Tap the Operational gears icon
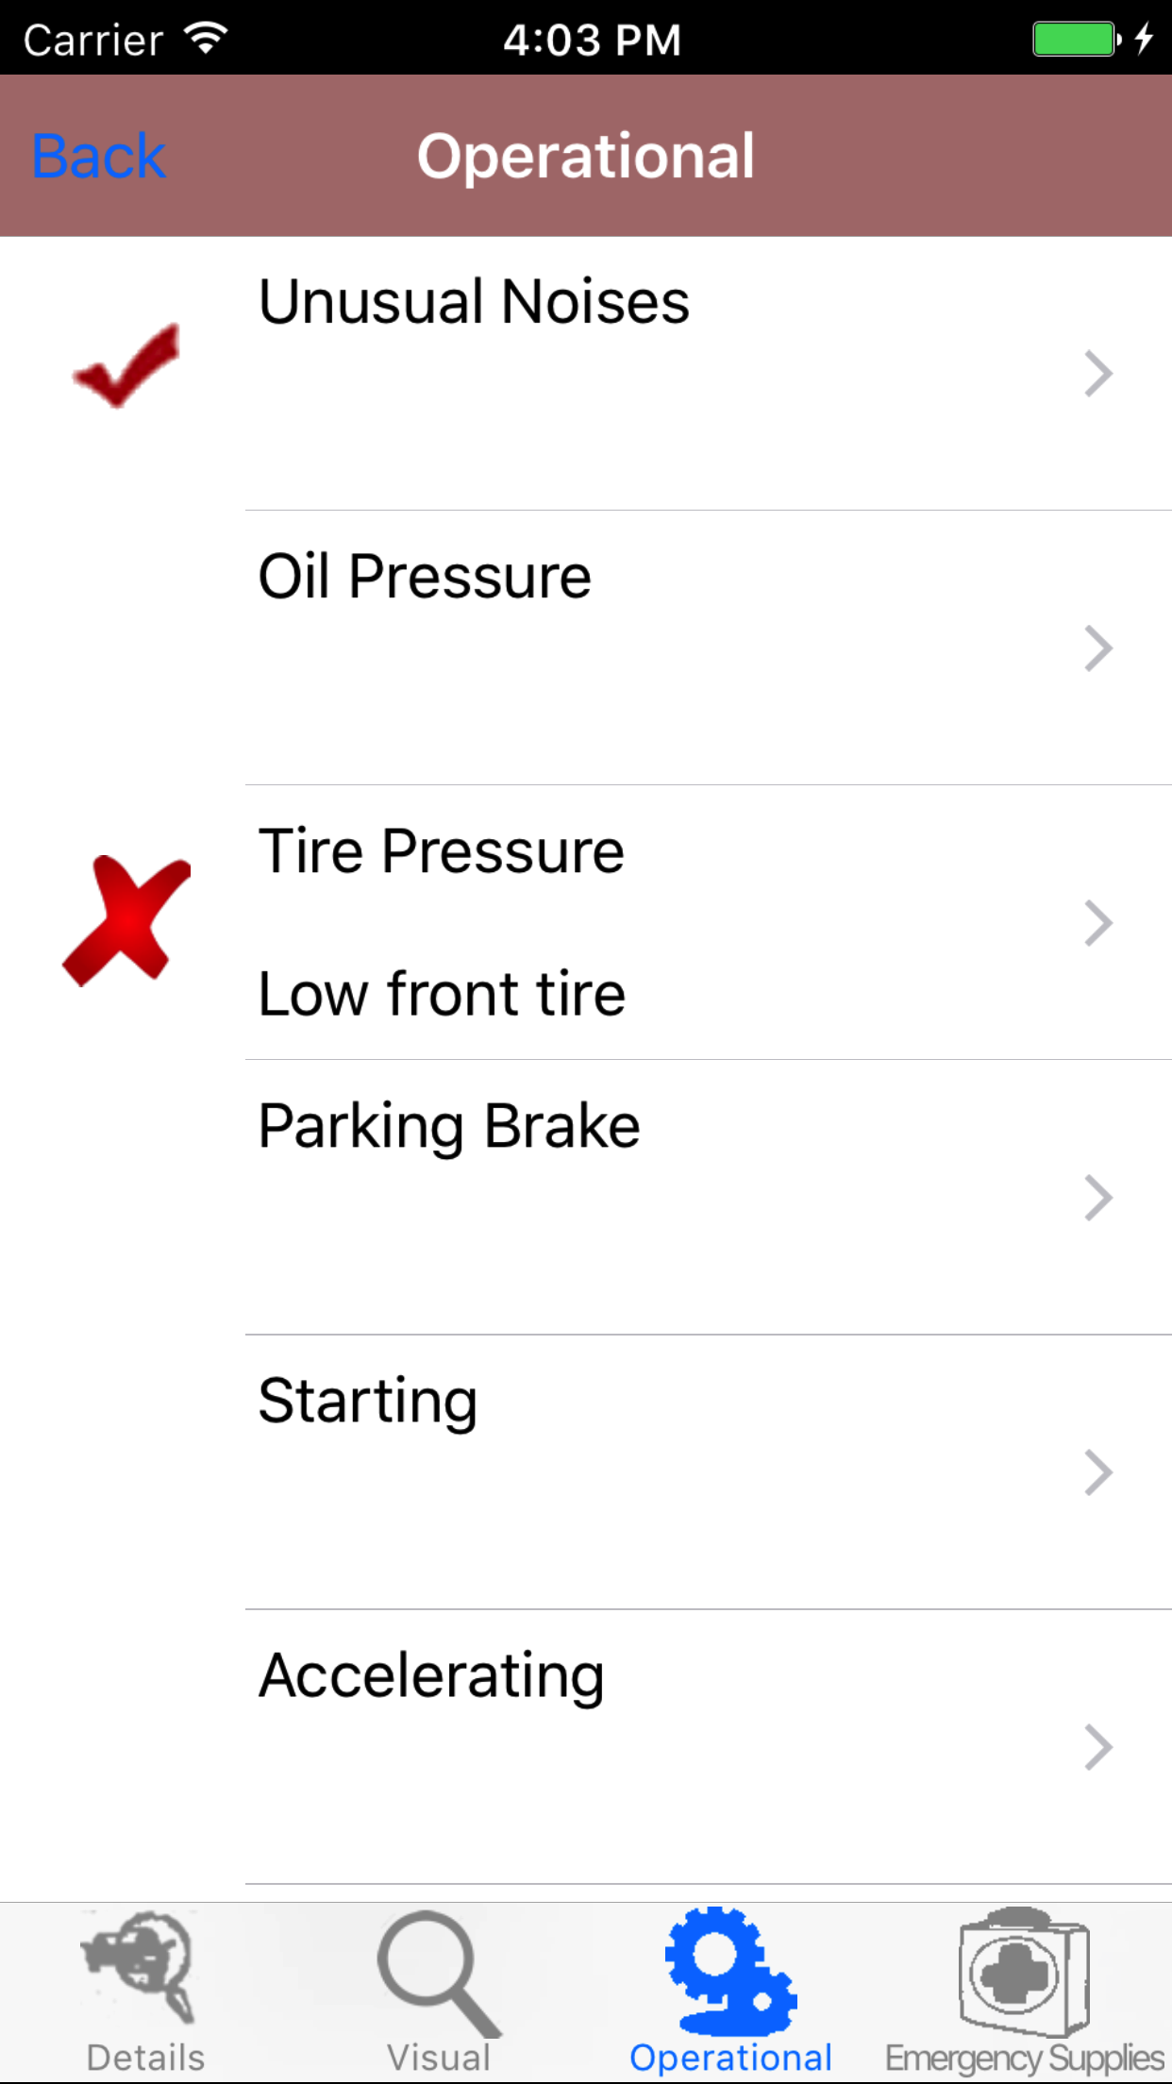The image size is (1172, 2084). (730, 1971)
